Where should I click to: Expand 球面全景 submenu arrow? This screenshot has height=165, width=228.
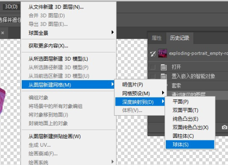coord(113,32)
